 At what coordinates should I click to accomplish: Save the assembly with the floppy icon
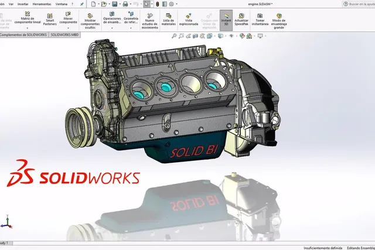click(x=115, y=4)
